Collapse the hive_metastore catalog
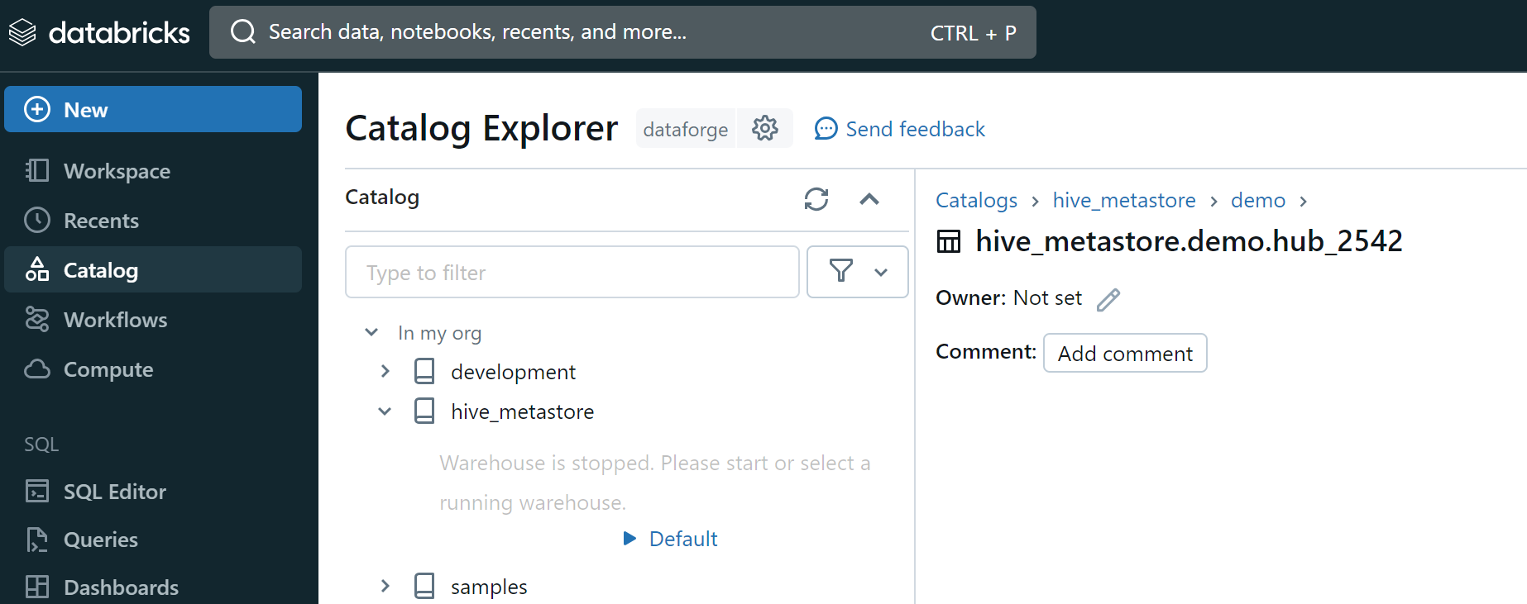 coord(385,411)
